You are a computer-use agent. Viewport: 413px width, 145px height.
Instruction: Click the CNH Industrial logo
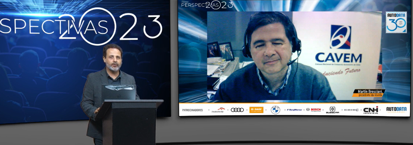tap(371, 110)
